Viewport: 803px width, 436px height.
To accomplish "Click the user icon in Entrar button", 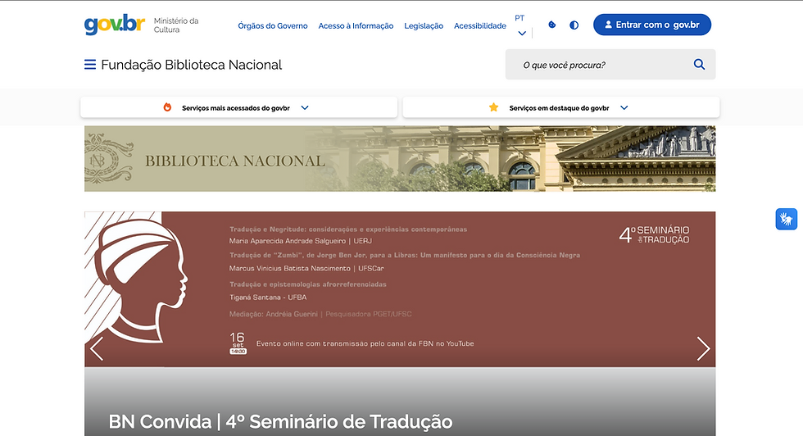I will point(608,25).
